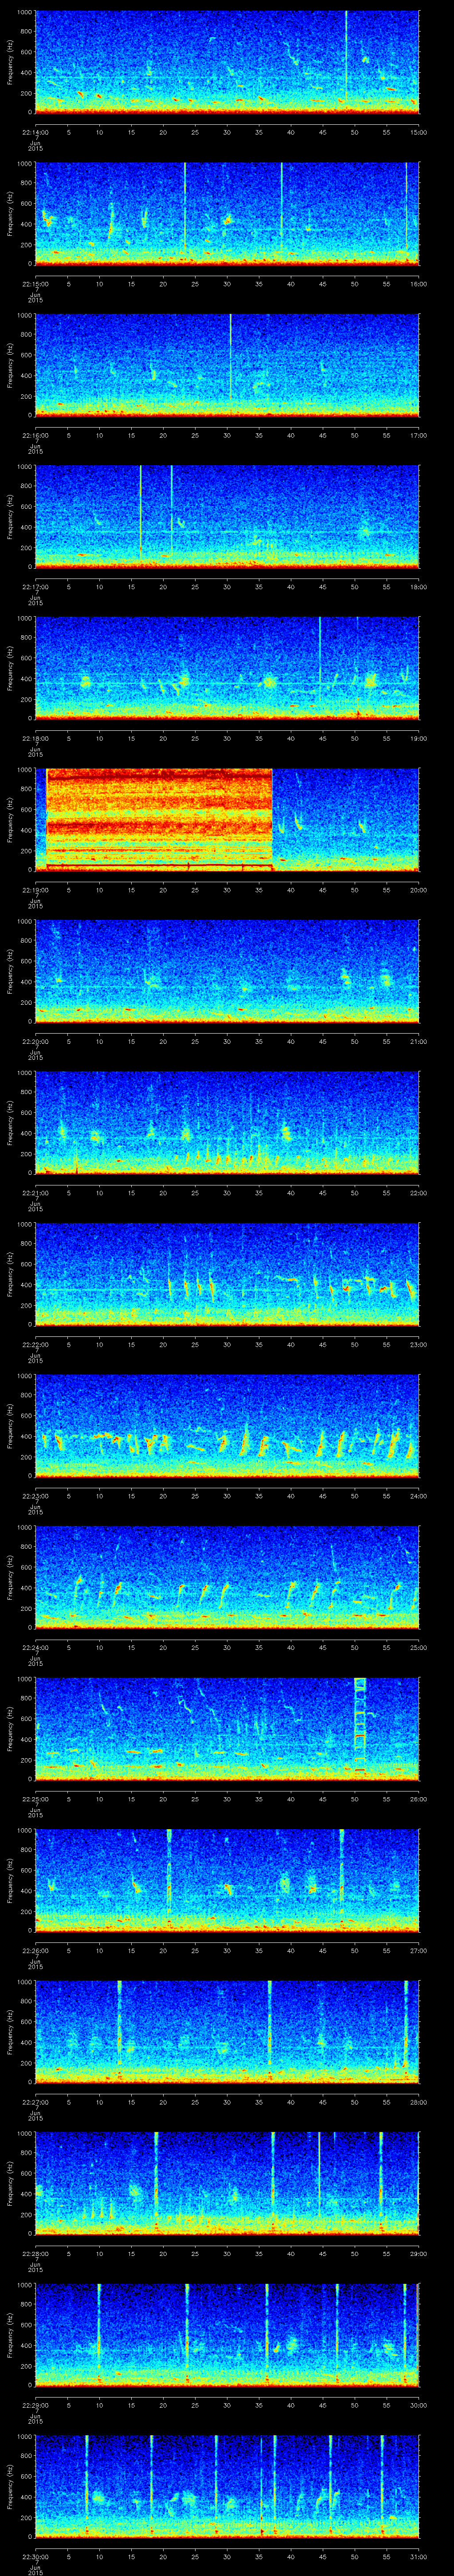Open the spectrogram panel starting at 22:14:00
Image resolution: width=454 pixels, height=2576 pixels.
pos(227,62)
